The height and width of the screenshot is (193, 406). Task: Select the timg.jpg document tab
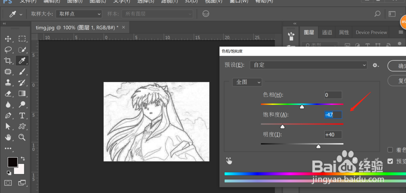tap(77, 28)
